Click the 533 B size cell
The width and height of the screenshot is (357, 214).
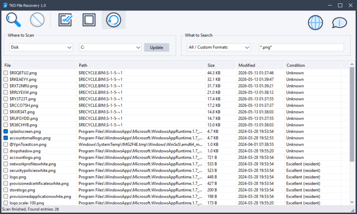click(x=212, y=164)
